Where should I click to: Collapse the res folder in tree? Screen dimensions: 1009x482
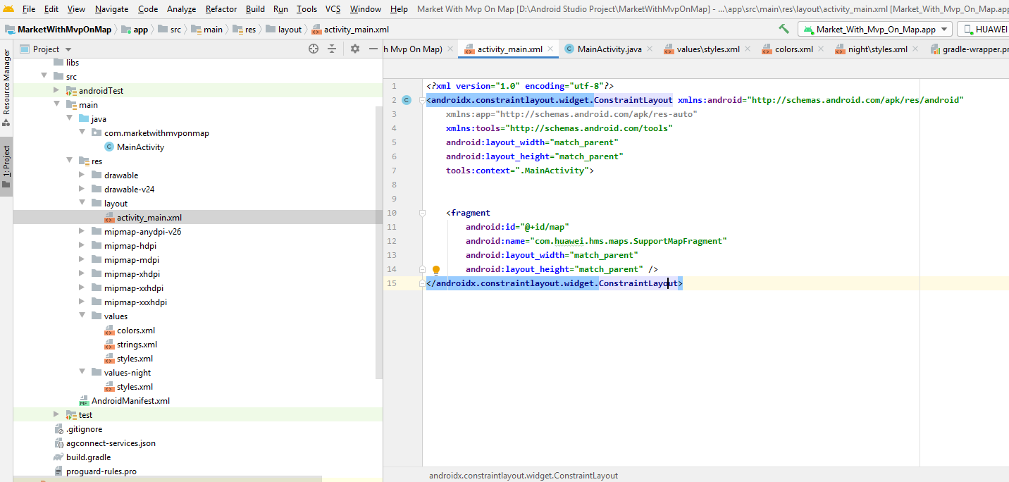tap(70, 161)
